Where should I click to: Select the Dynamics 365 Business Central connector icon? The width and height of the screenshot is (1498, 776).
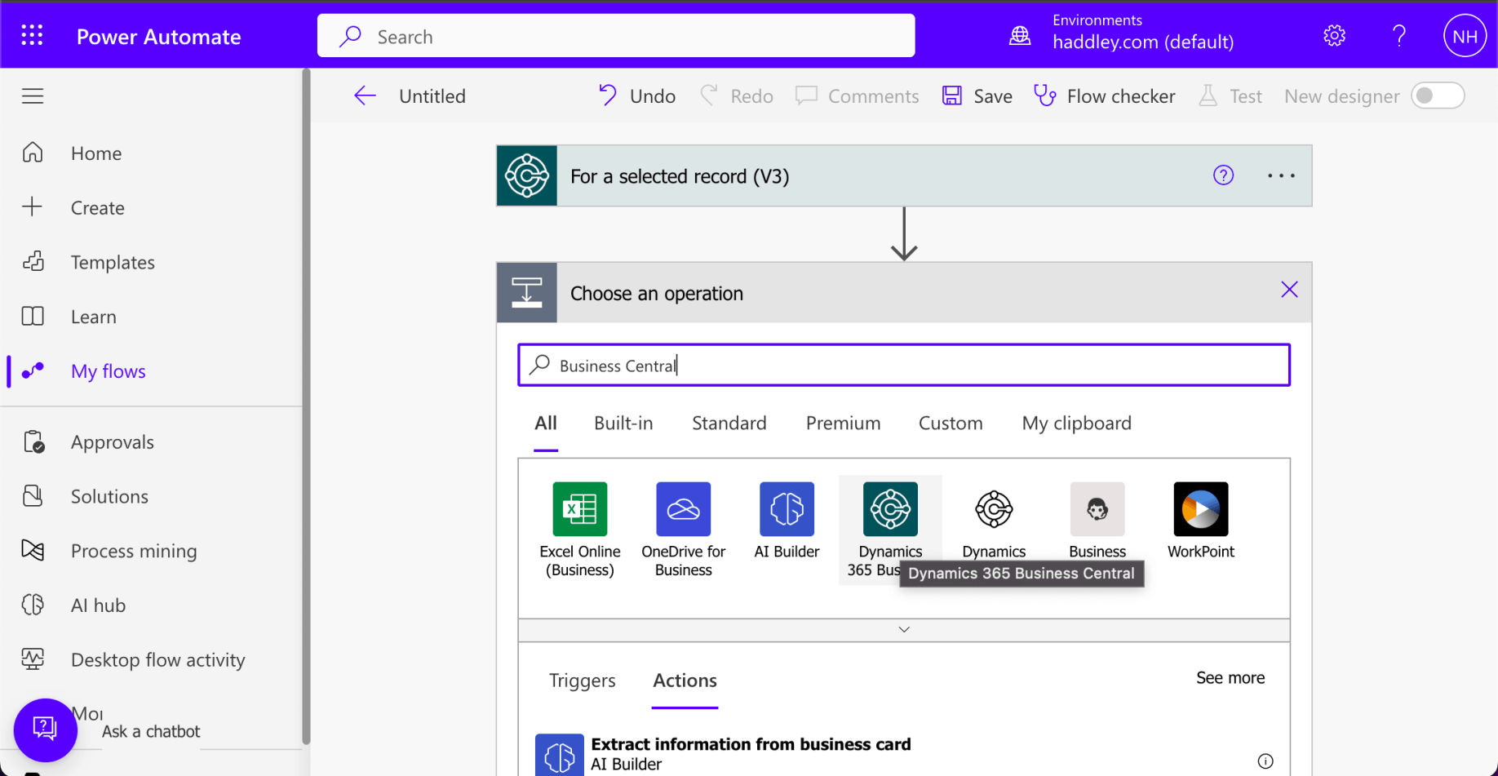tap(889, 509)
